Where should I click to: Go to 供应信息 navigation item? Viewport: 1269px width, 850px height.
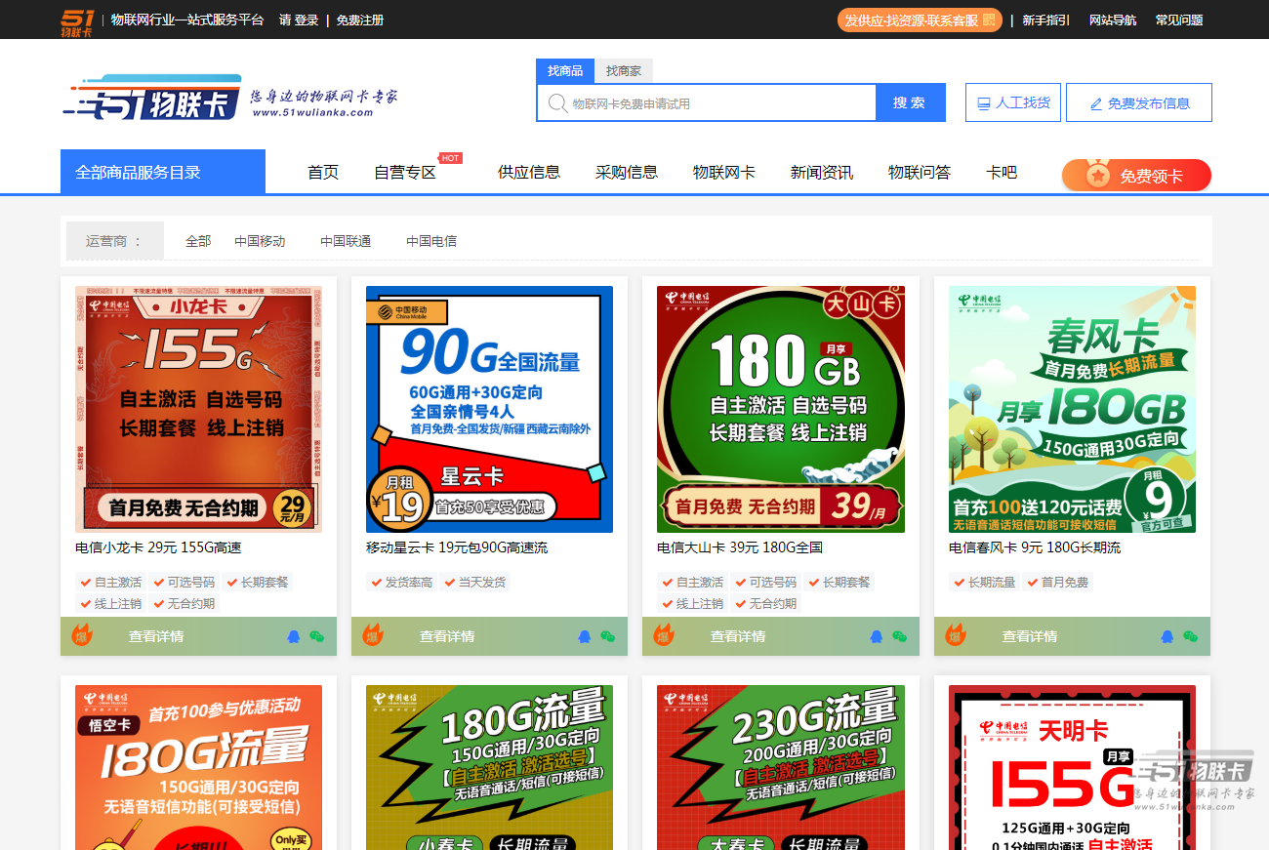click(529, 172)
